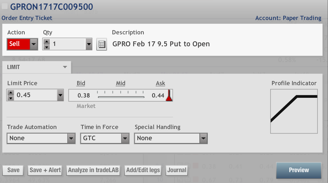This screenshot has height=183, width=328.
Task: Raise limit price with up stepper
Action: point(11,93)
